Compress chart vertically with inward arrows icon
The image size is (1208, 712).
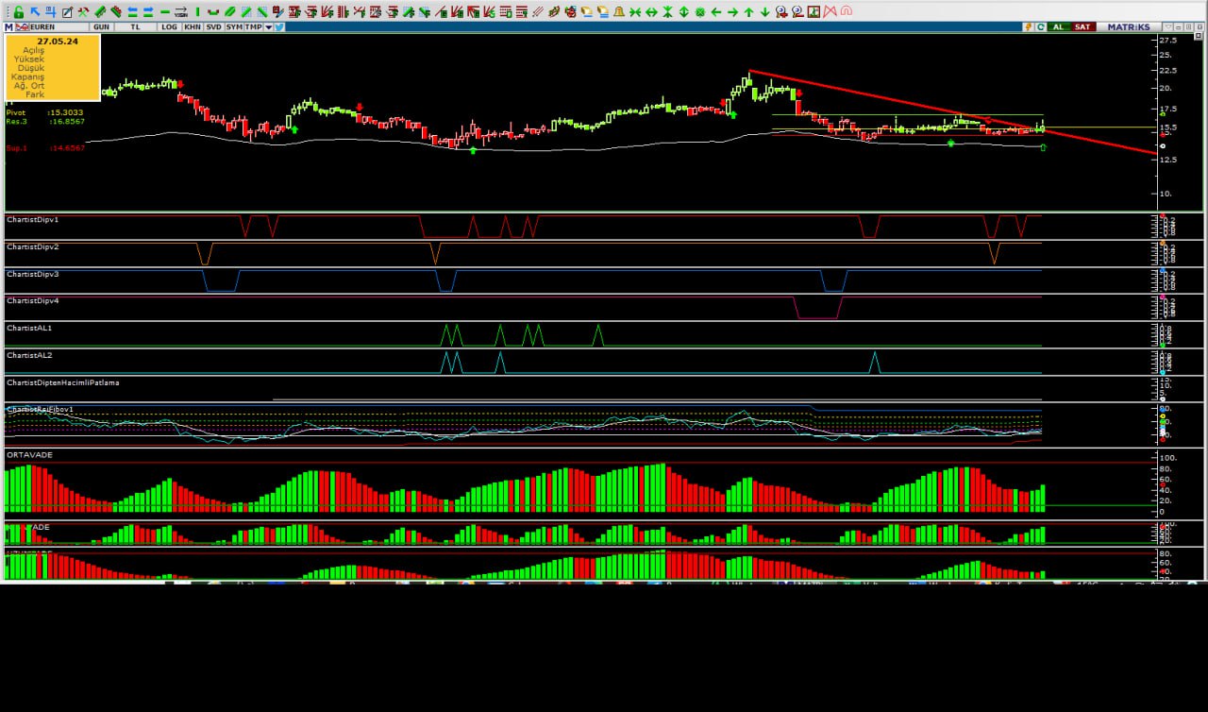tap(667, 12)
